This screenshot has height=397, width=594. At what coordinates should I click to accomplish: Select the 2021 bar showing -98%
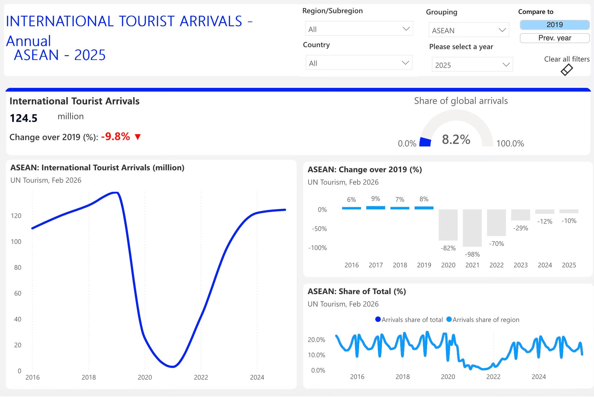[472, 228]
